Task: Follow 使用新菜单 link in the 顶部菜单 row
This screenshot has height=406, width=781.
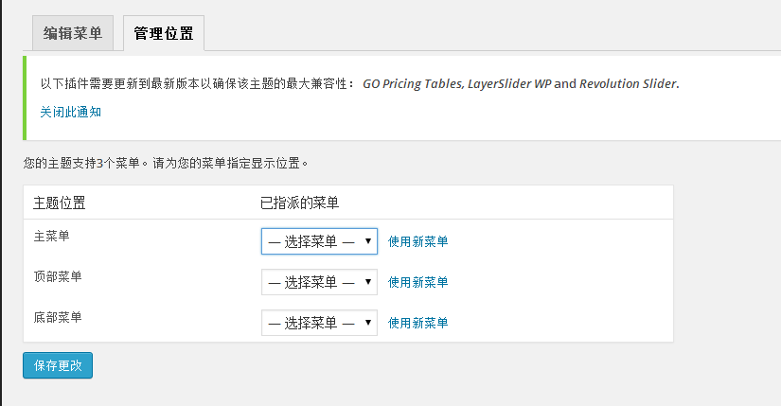Action: click(x=417, y=282)
